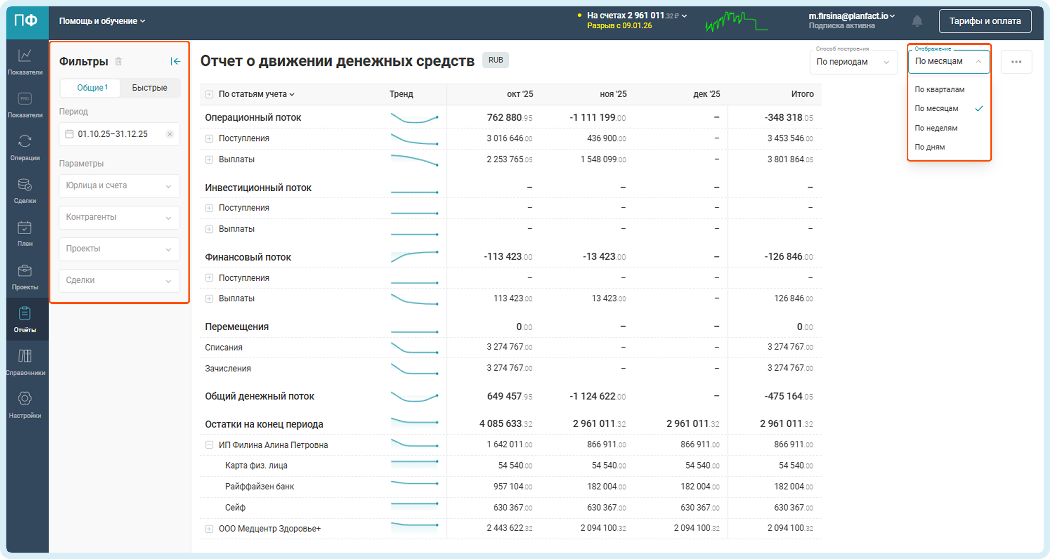Viewport: 1050px width, 559px height.
Task: Click the notification bell icon
Action: 917,21
